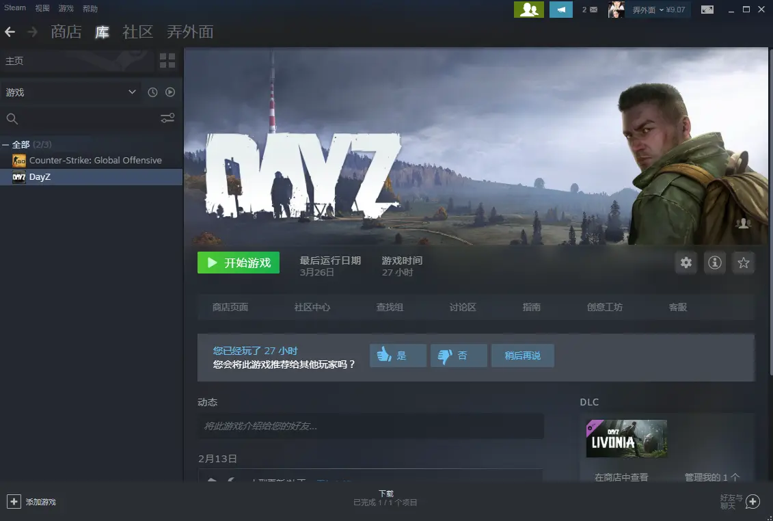Open advanced filter options icon
Screen dimensions: 773x521
tap(167, 118)
